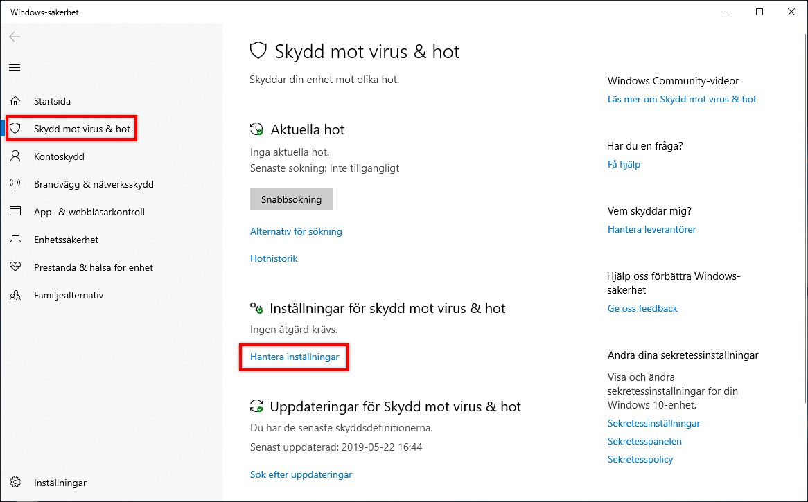Open Prestanda & hälsa för enhet
This screenshot has height=502, width=808.
pos(93,267)
